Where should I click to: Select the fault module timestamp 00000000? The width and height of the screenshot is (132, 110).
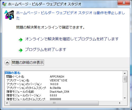coord(55,99)
